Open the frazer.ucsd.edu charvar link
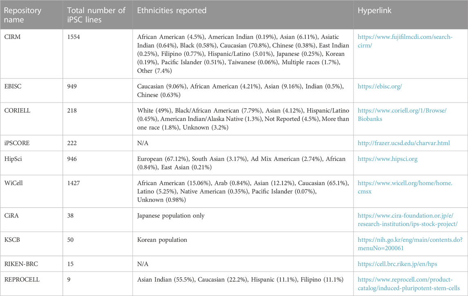The height and width of the screenshot is (296, 468). coord(404,143)
